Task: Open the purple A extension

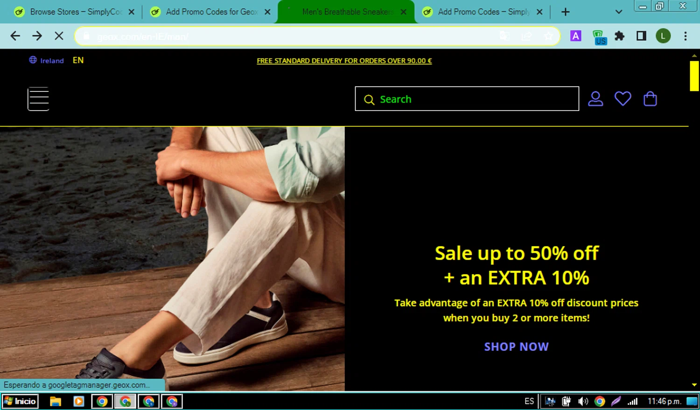Action: tap(575, 36)
